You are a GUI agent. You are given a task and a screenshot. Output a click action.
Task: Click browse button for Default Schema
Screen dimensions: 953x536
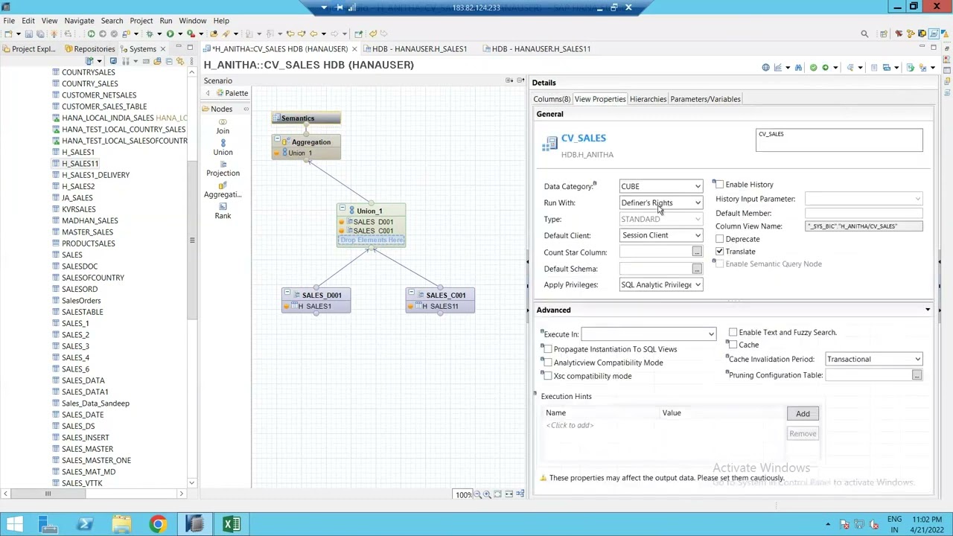(x=696, y=269)
